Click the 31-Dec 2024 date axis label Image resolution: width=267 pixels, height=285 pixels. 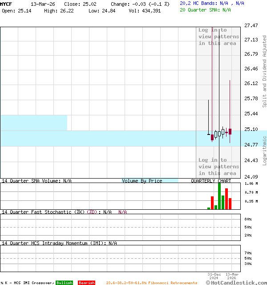pyautogui.click(x=214, y=276)
